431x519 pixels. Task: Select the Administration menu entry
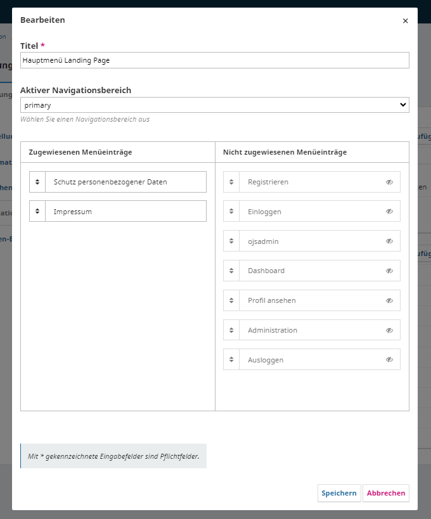(311, 330)
